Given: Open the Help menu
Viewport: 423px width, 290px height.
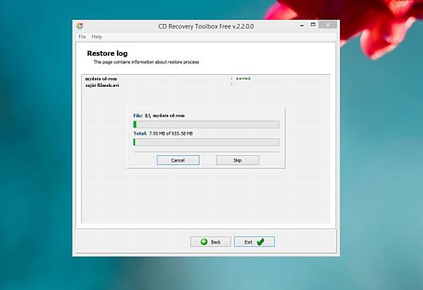Looking at the screenshot, I should [x=97, y=37].
